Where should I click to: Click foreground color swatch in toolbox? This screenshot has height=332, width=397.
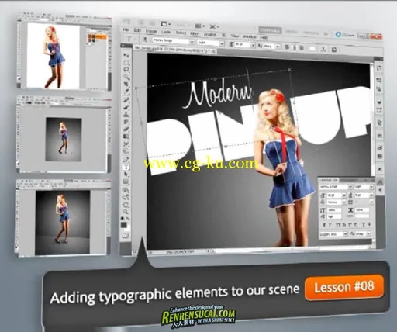124,224
